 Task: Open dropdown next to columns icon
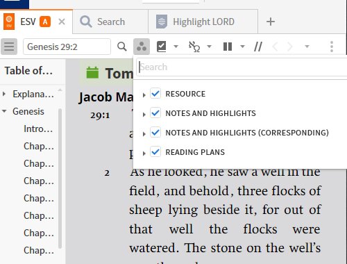click(242, 47)
